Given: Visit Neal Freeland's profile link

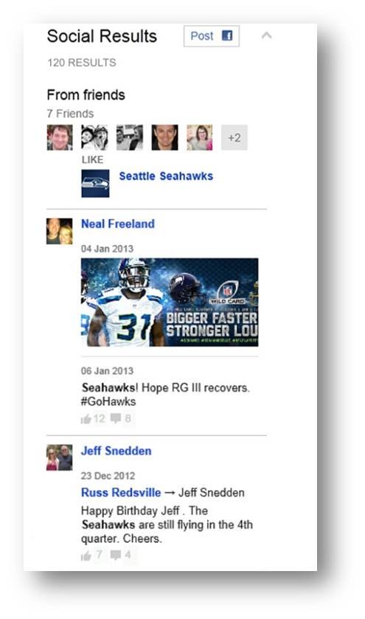Looking at the screenshot, I should [118, 224].
